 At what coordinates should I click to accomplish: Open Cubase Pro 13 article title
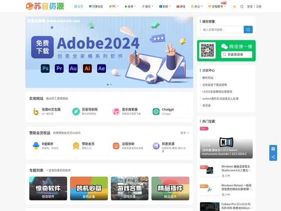click(237, 206)
